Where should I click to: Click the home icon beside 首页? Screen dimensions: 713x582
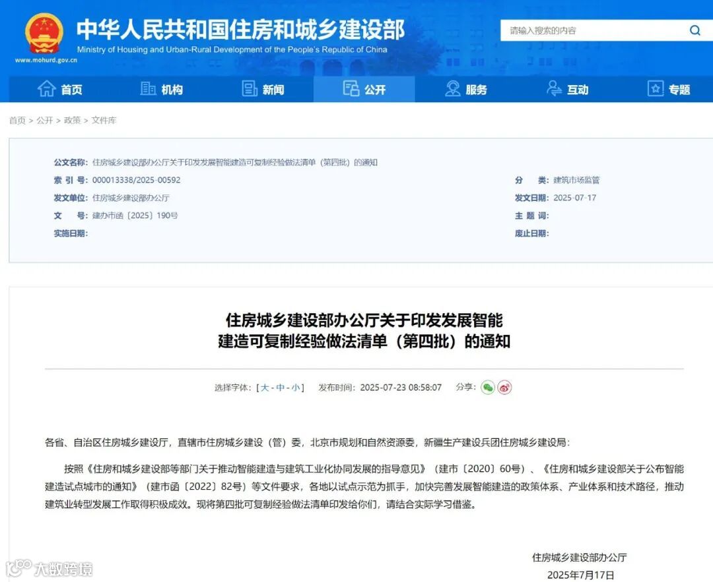click(x=46, y=88)
